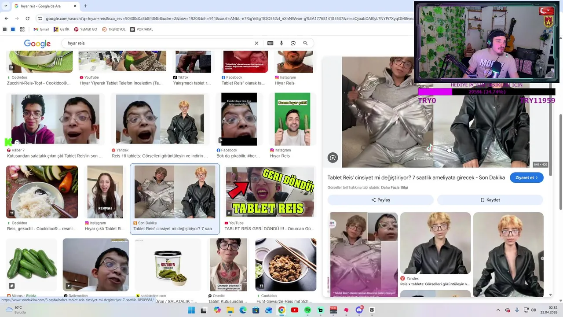563x317 pixels.
Task: Search by image with Google Lens icon
Action: (x=293, y=43)
